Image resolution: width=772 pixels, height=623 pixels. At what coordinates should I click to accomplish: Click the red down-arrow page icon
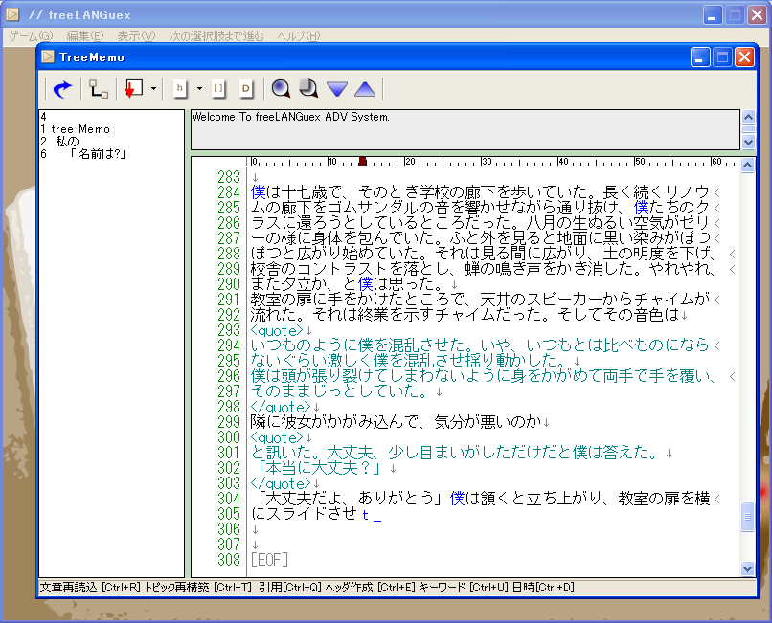pos(134,89)
